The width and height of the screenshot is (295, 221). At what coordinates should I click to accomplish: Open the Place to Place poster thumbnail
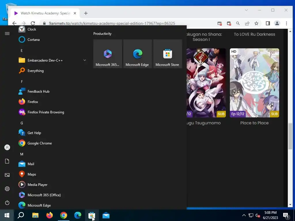(254, 83)
